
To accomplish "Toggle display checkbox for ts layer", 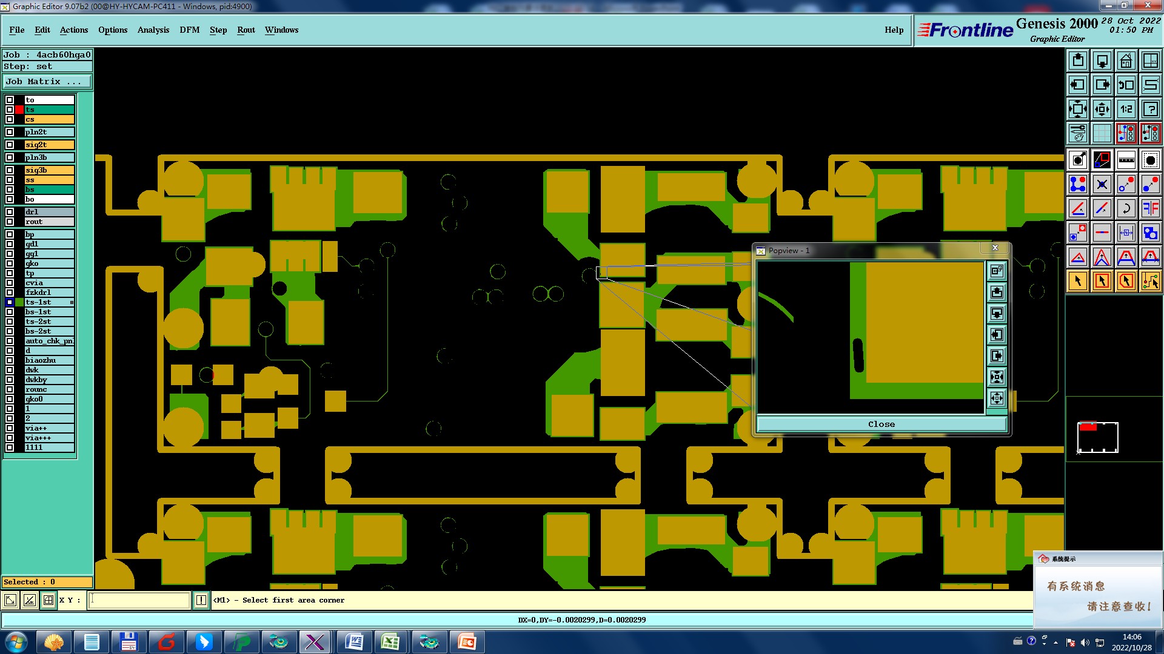I will [10, 110].
